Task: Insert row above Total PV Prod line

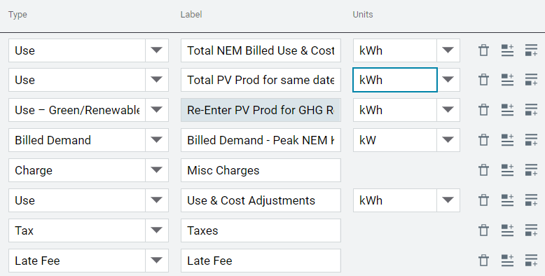Action: point(507,80)
